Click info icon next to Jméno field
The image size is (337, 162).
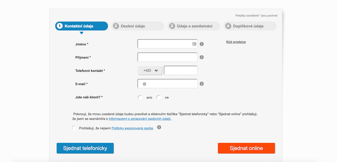pyautogui.click(x=202, y=44)
